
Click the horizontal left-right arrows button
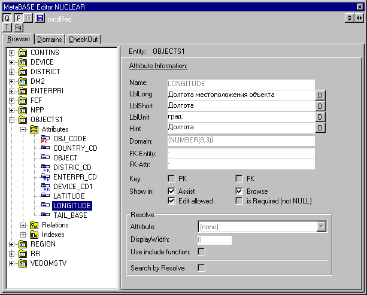359,19
